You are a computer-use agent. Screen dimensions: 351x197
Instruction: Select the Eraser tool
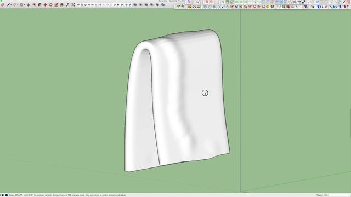click(x=3, y=5)
